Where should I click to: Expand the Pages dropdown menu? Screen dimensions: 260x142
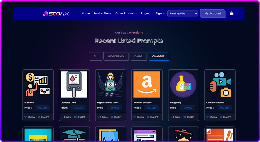[x=146, y=13]
